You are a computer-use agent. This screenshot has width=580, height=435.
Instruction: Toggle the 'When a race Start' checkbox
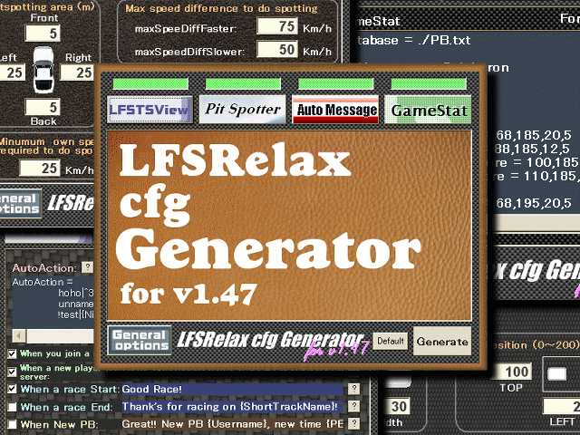(x=12, y=389)
